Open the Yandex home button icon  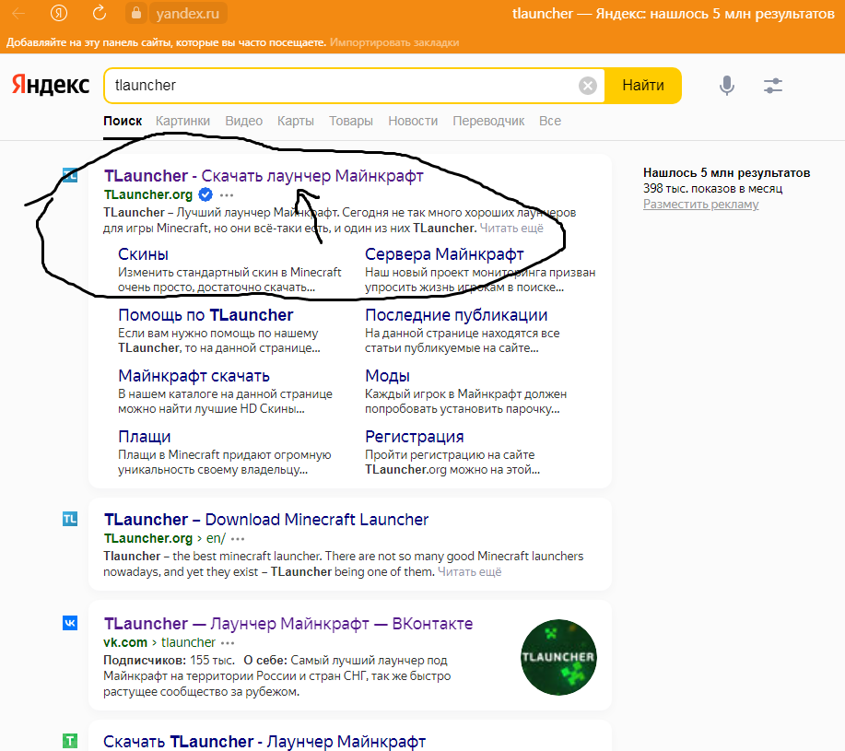[59, 13]
